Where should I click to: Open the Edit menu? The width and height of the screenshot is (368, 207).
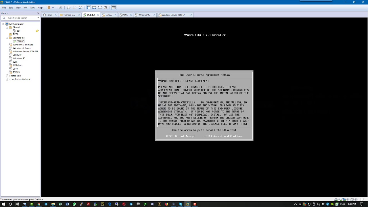[x=11, y=8]
